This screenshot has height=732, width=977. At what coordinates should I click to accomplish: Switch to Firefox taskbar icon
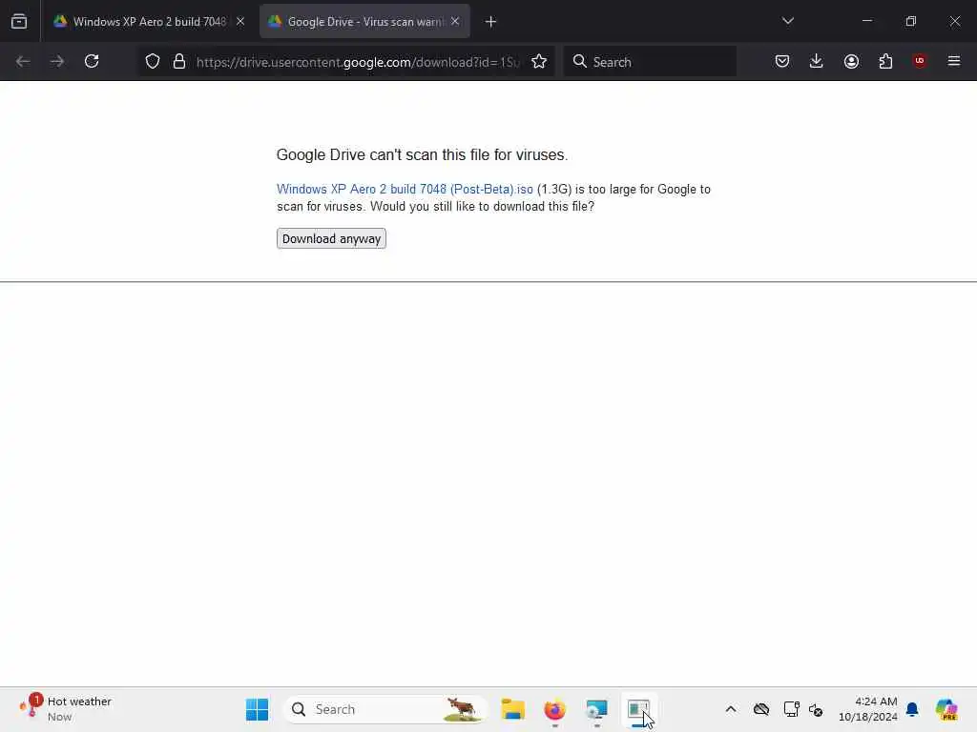coord(554,709)
